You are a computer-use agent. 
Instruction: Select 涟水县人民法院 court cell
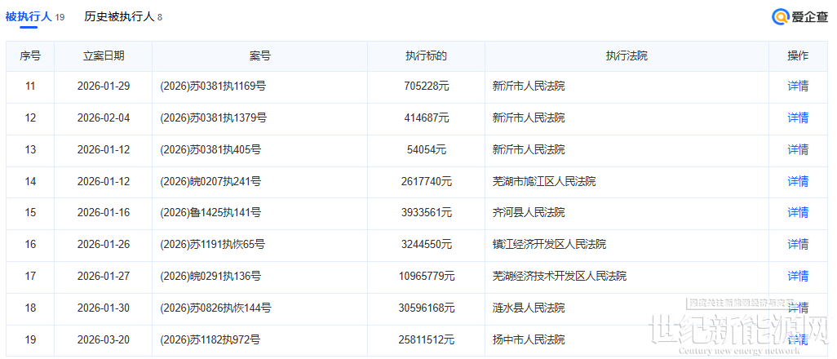pyautogui.click(x=529, y=308)
